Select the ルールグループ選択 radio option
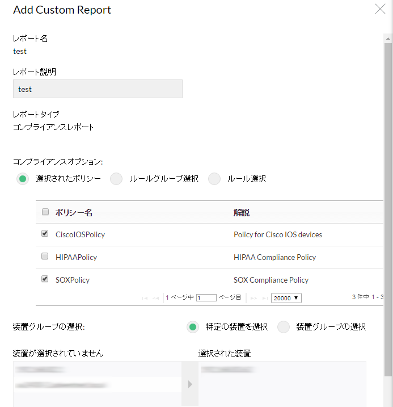 coord(116,179)
